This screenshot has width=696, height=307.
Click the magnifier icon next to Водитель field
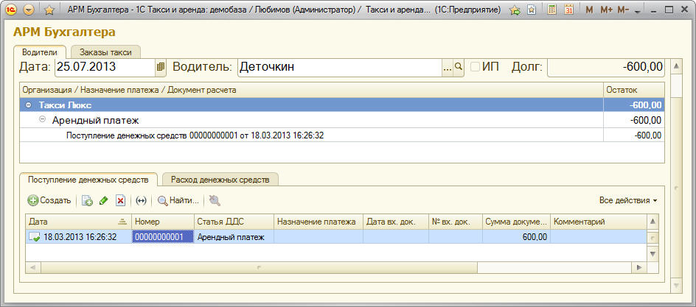459,67
